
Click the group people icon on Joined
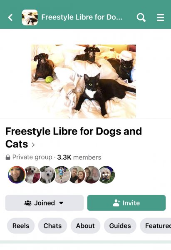pos(28,203)
